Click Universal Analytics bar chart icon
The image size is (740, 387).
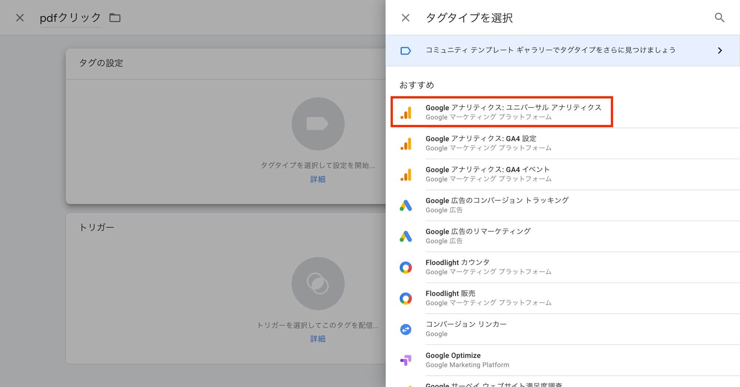point(406,112)
